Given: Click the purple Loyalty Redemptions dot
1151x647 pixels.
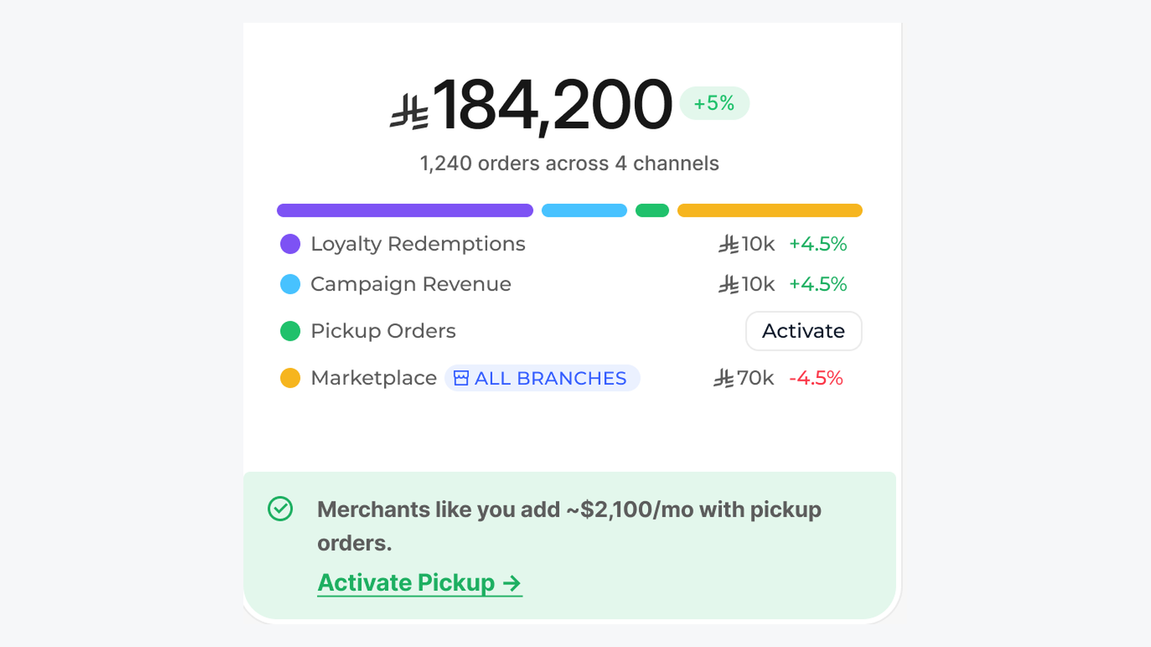Looking at the screenshot, I should click(290, 244).
